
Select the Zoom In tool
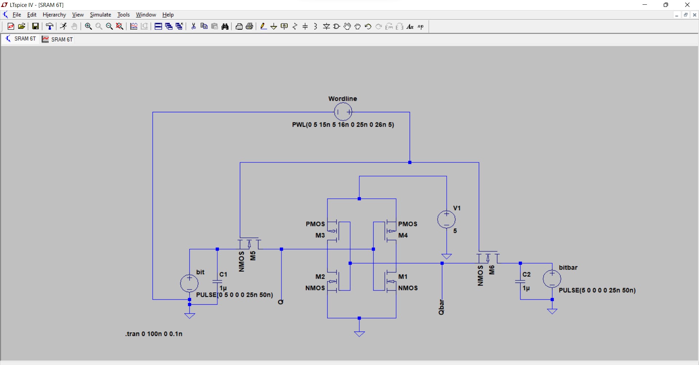[x=88, y=26]
